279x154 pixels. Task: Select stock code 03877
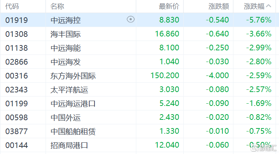[17, 131]
